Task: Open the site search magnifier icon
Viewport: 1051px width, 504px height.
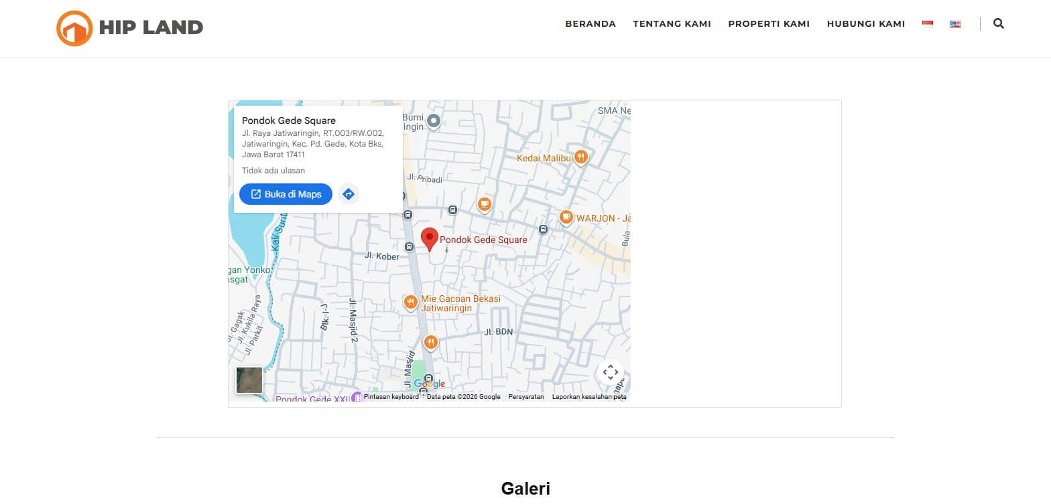Action: [x=999, y=23]
